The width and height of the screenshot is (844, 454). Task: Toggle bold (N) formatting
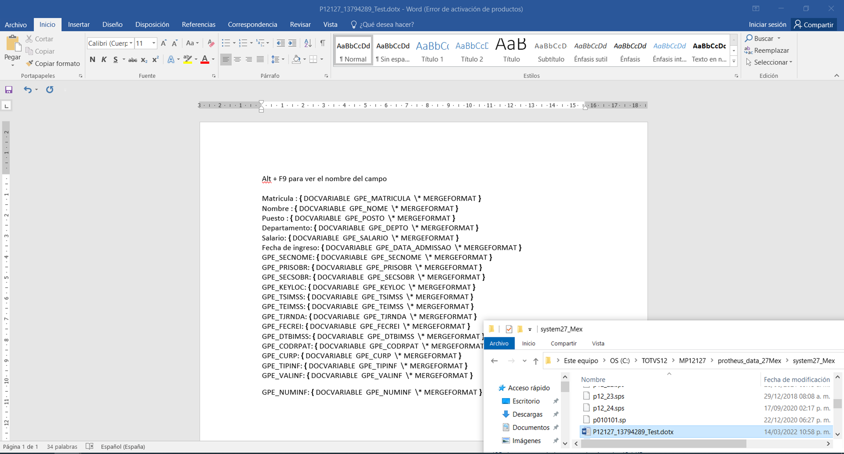[92, 59]
